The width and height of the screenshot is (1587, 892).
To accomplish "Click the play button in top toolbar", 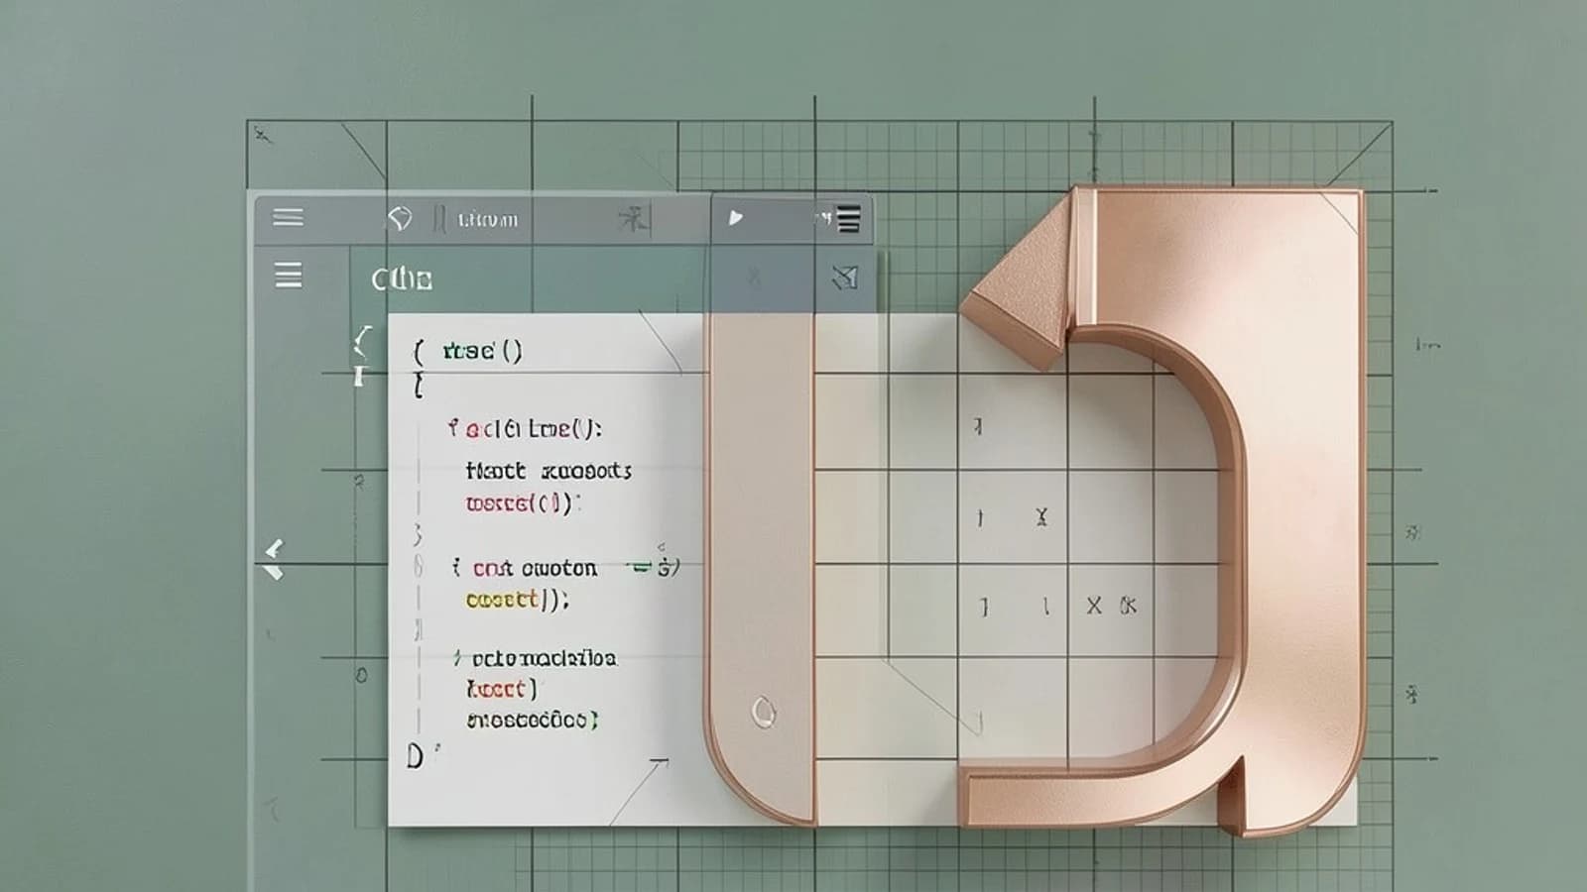I will [x=735, y=217].
